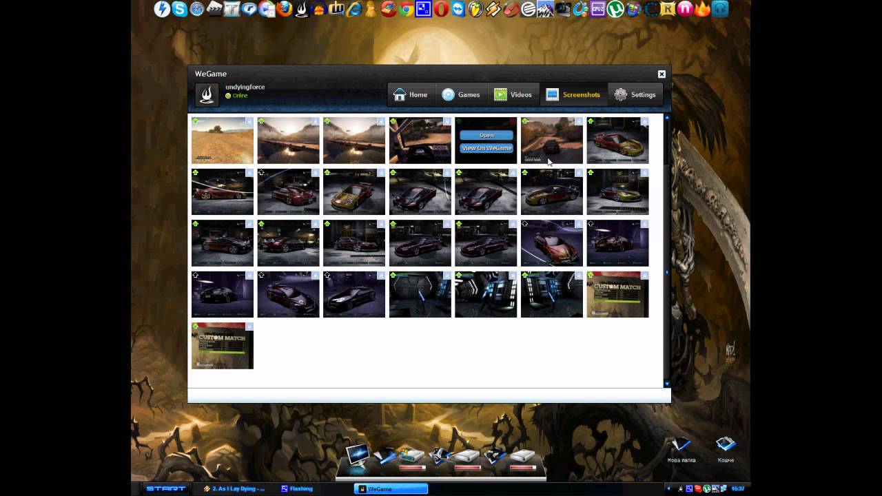Switch to As I Lay Dying taskbar item

(234, 489)
